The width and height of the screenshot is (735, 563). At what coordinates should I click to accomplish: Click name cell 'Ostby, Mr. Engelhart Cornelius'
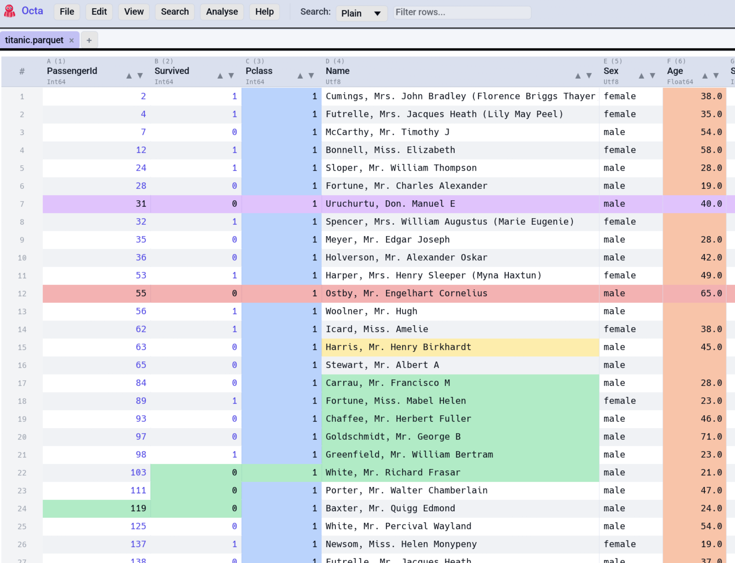(460, 294)
